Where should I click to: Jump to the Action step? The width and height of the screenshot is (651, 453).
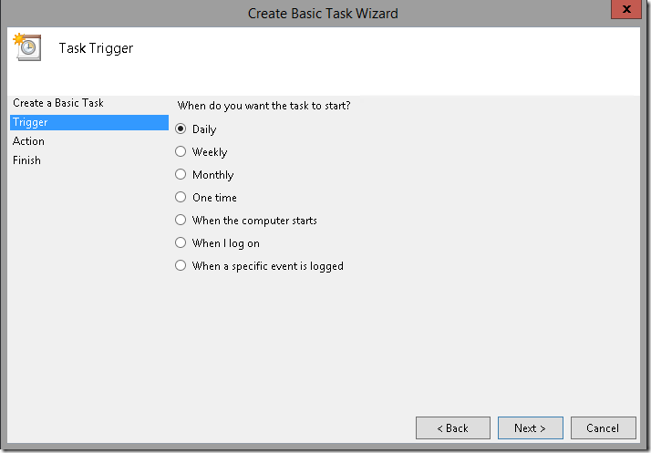(28, 141)
